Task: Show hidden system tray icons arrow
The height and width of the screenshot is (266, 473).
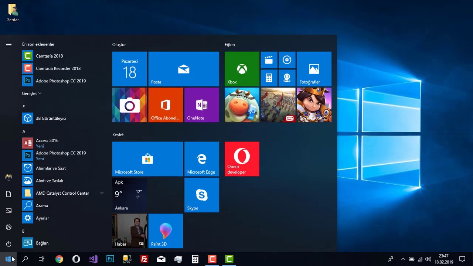Action: pyautogui.click(x=403, y=259)
